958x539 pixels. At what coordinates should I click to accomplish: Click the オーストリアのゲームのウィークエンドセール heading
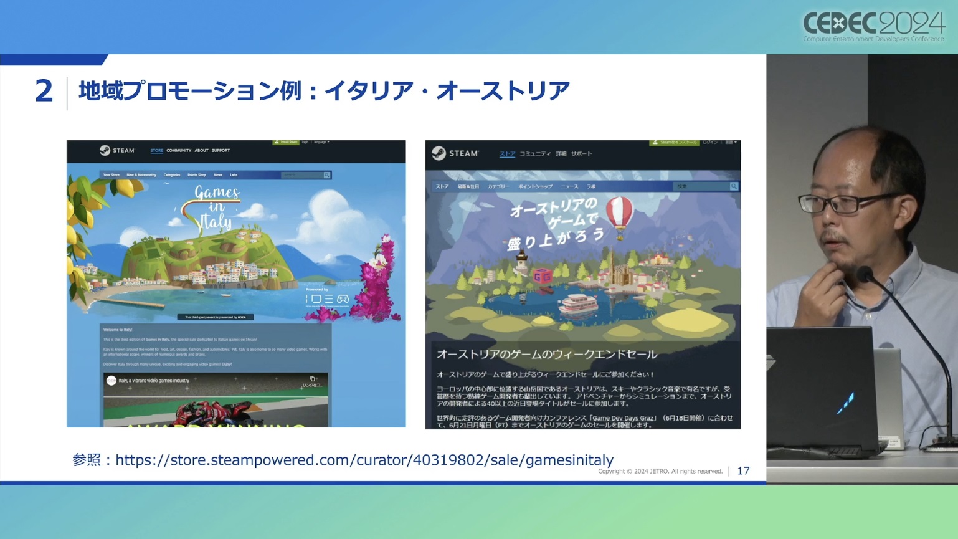547,354
